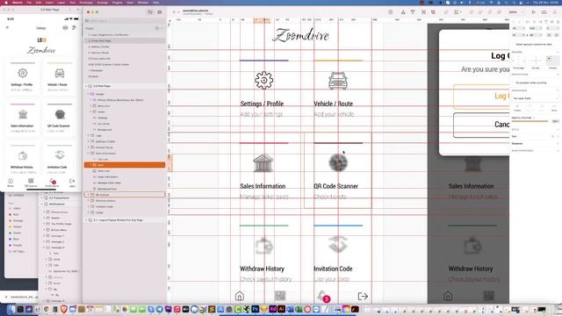Click the Zoomdrive logo on the canvas
Viewport: 562px width, 316px height.
300,35
